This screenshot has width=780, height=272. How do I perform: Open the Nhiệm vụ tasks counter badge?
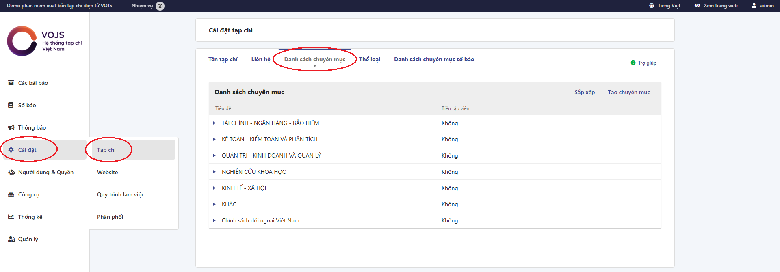point(160,6)
